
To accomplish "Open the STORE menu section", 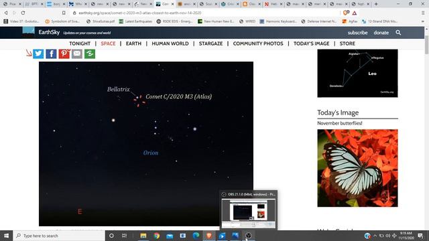I will [347, 44].
